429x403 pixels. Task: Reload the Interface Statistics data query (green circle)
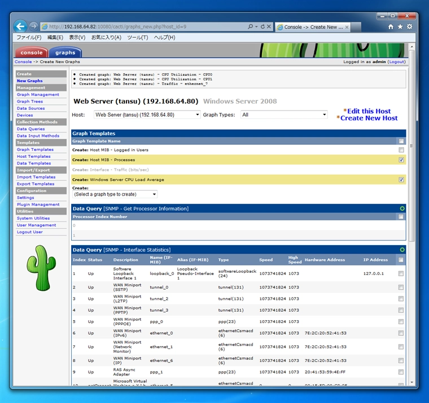tap(402, 250)
